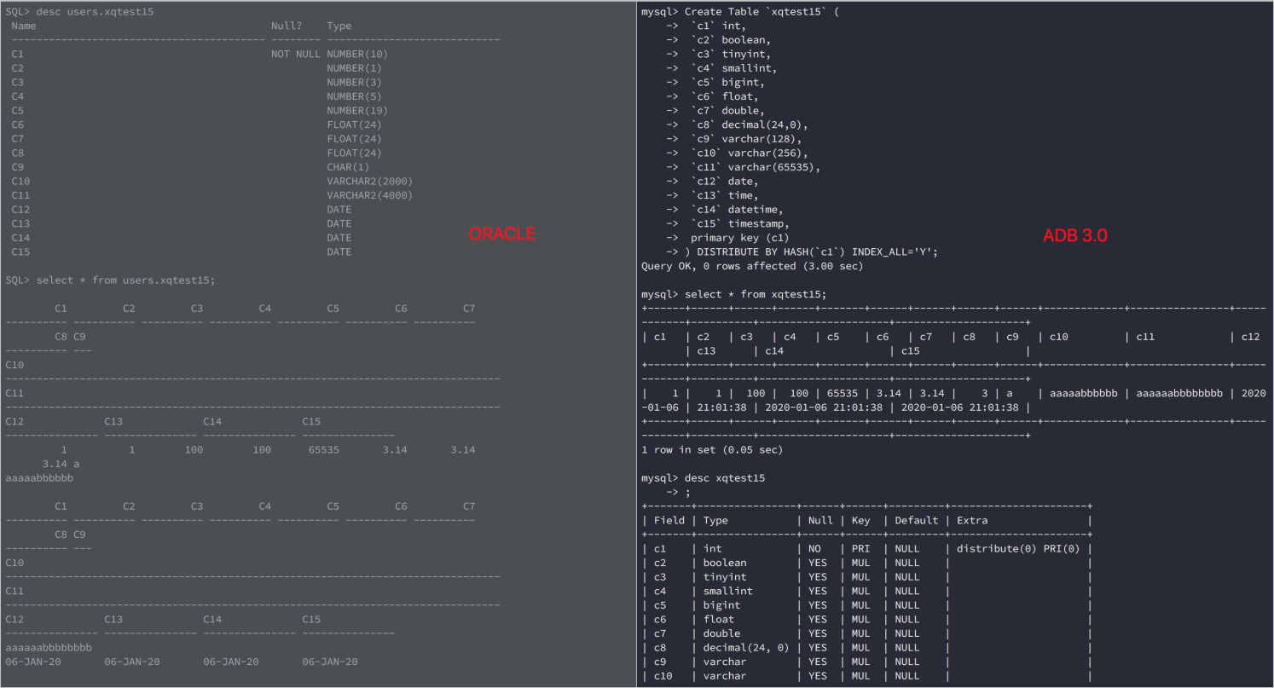Select the '`c15` timestamp,' definition line
The height and width of the screenshot is (688, 1274).
tap(740, 223)
